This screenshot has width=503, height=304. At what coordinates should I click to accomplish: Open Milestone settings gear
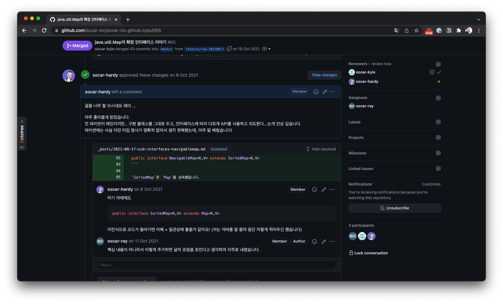[438, 153]
